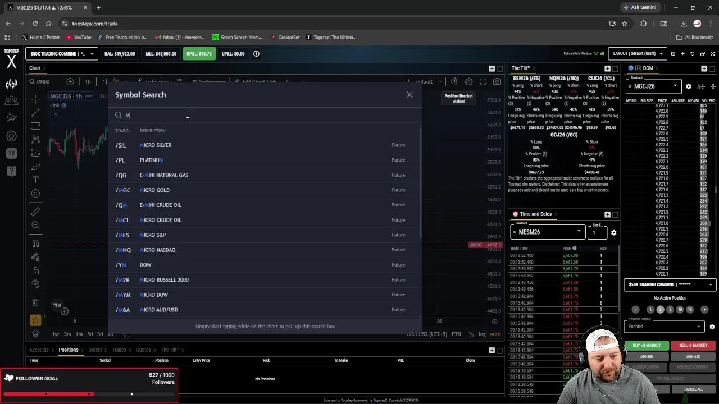Increase order size with plus button
Viewport: 719px width, 404px height.
click(704, 310)
